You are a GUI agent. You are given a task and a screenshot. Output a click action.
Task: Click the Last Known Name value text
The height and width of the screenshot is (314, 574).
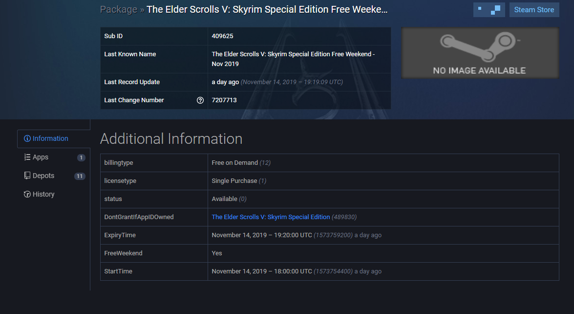pyautogui.click(x=293, y=59)
